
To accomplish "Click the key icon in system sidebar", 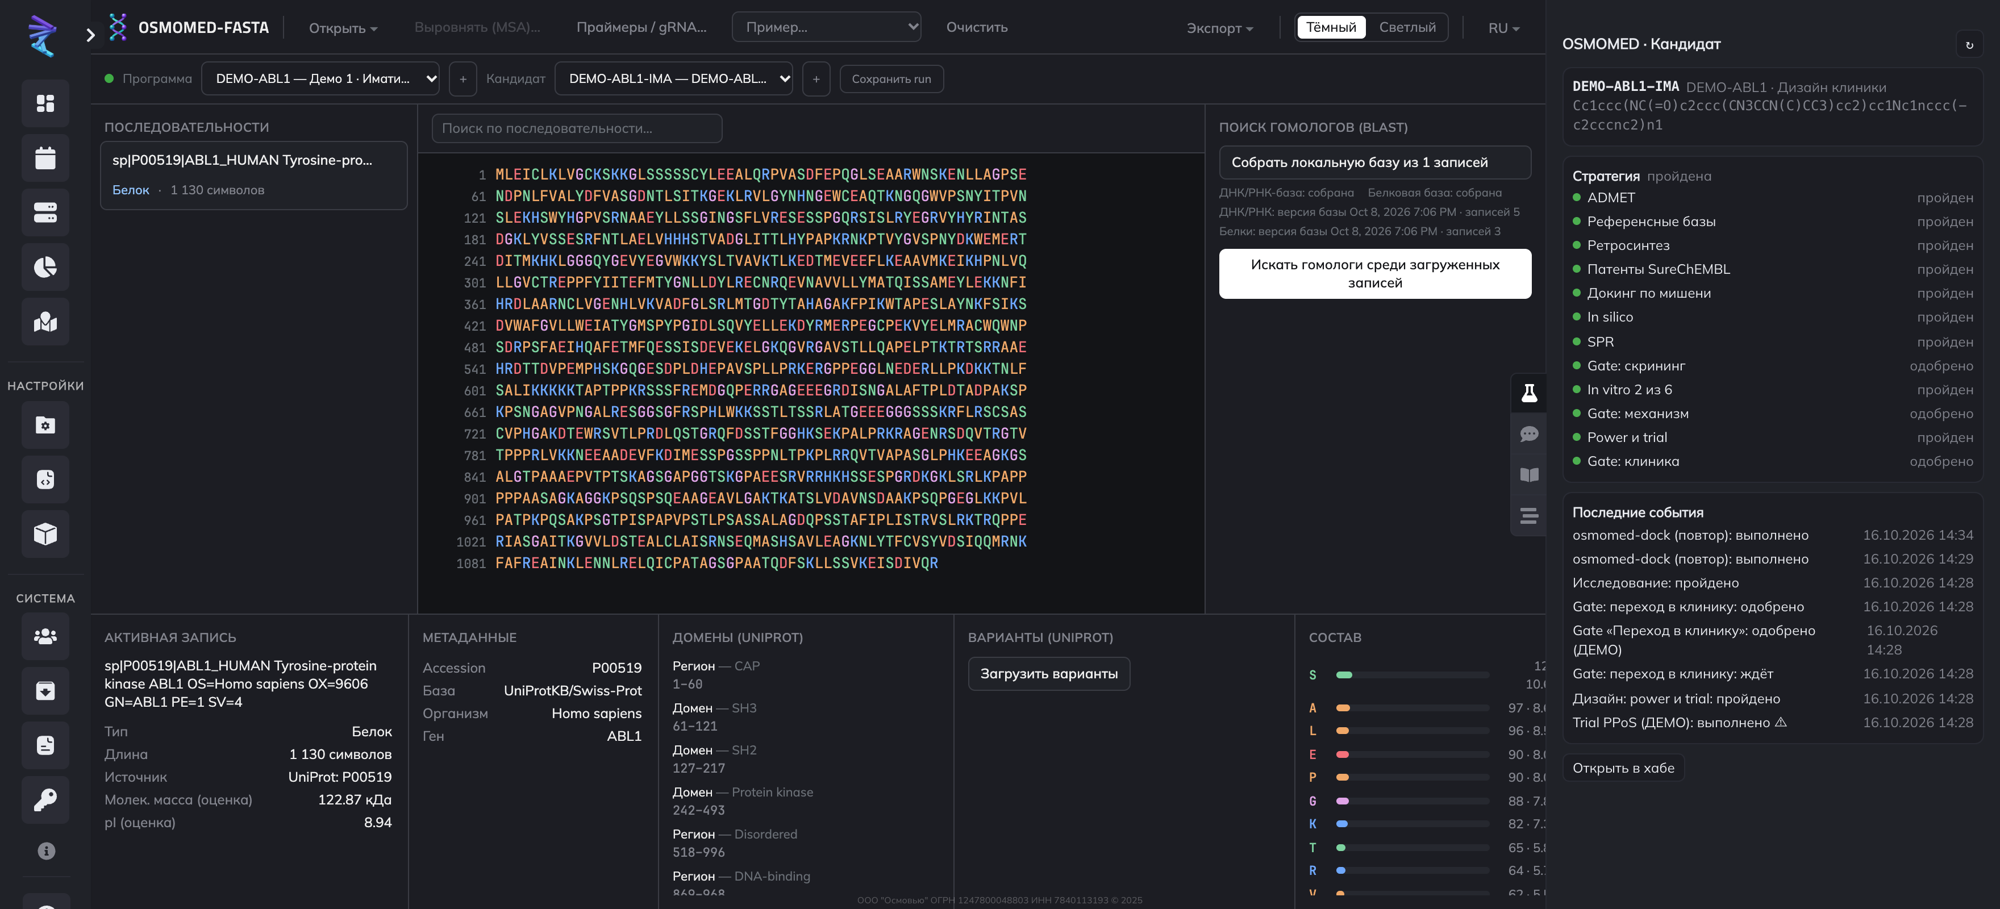I will (x=45, y=799).
